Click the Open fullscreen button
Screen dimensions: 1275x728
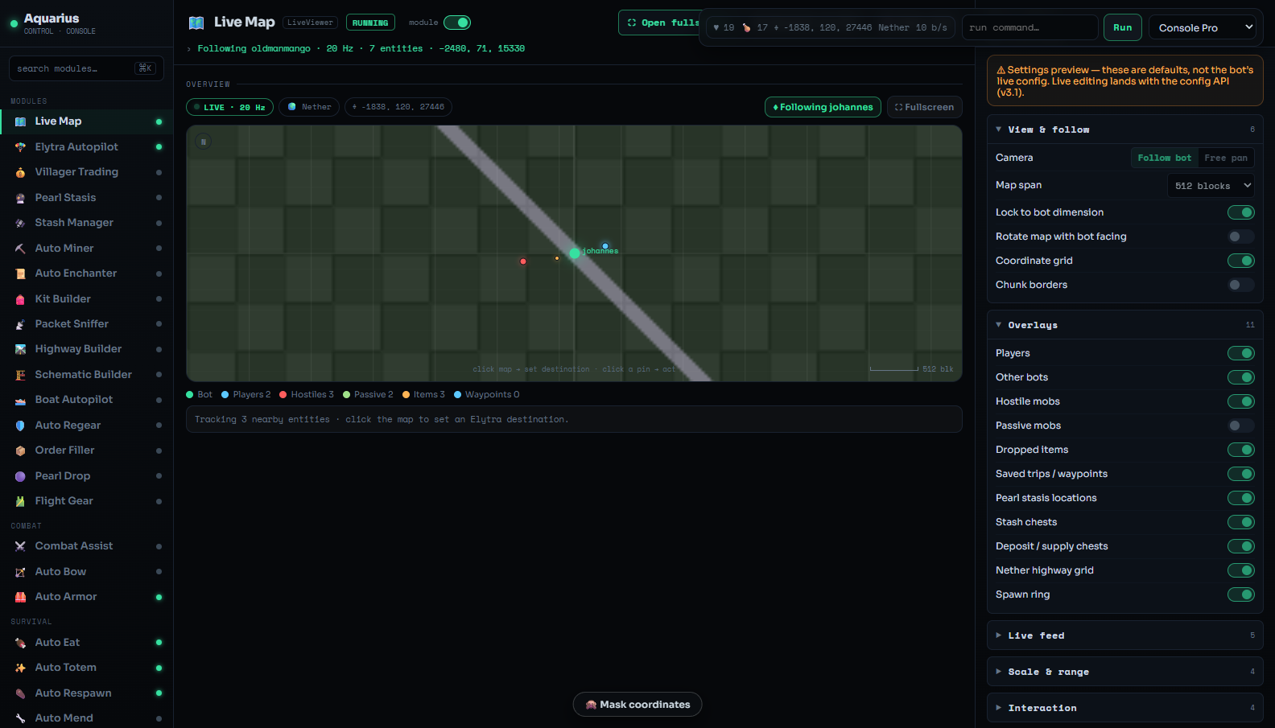[660, 23]
